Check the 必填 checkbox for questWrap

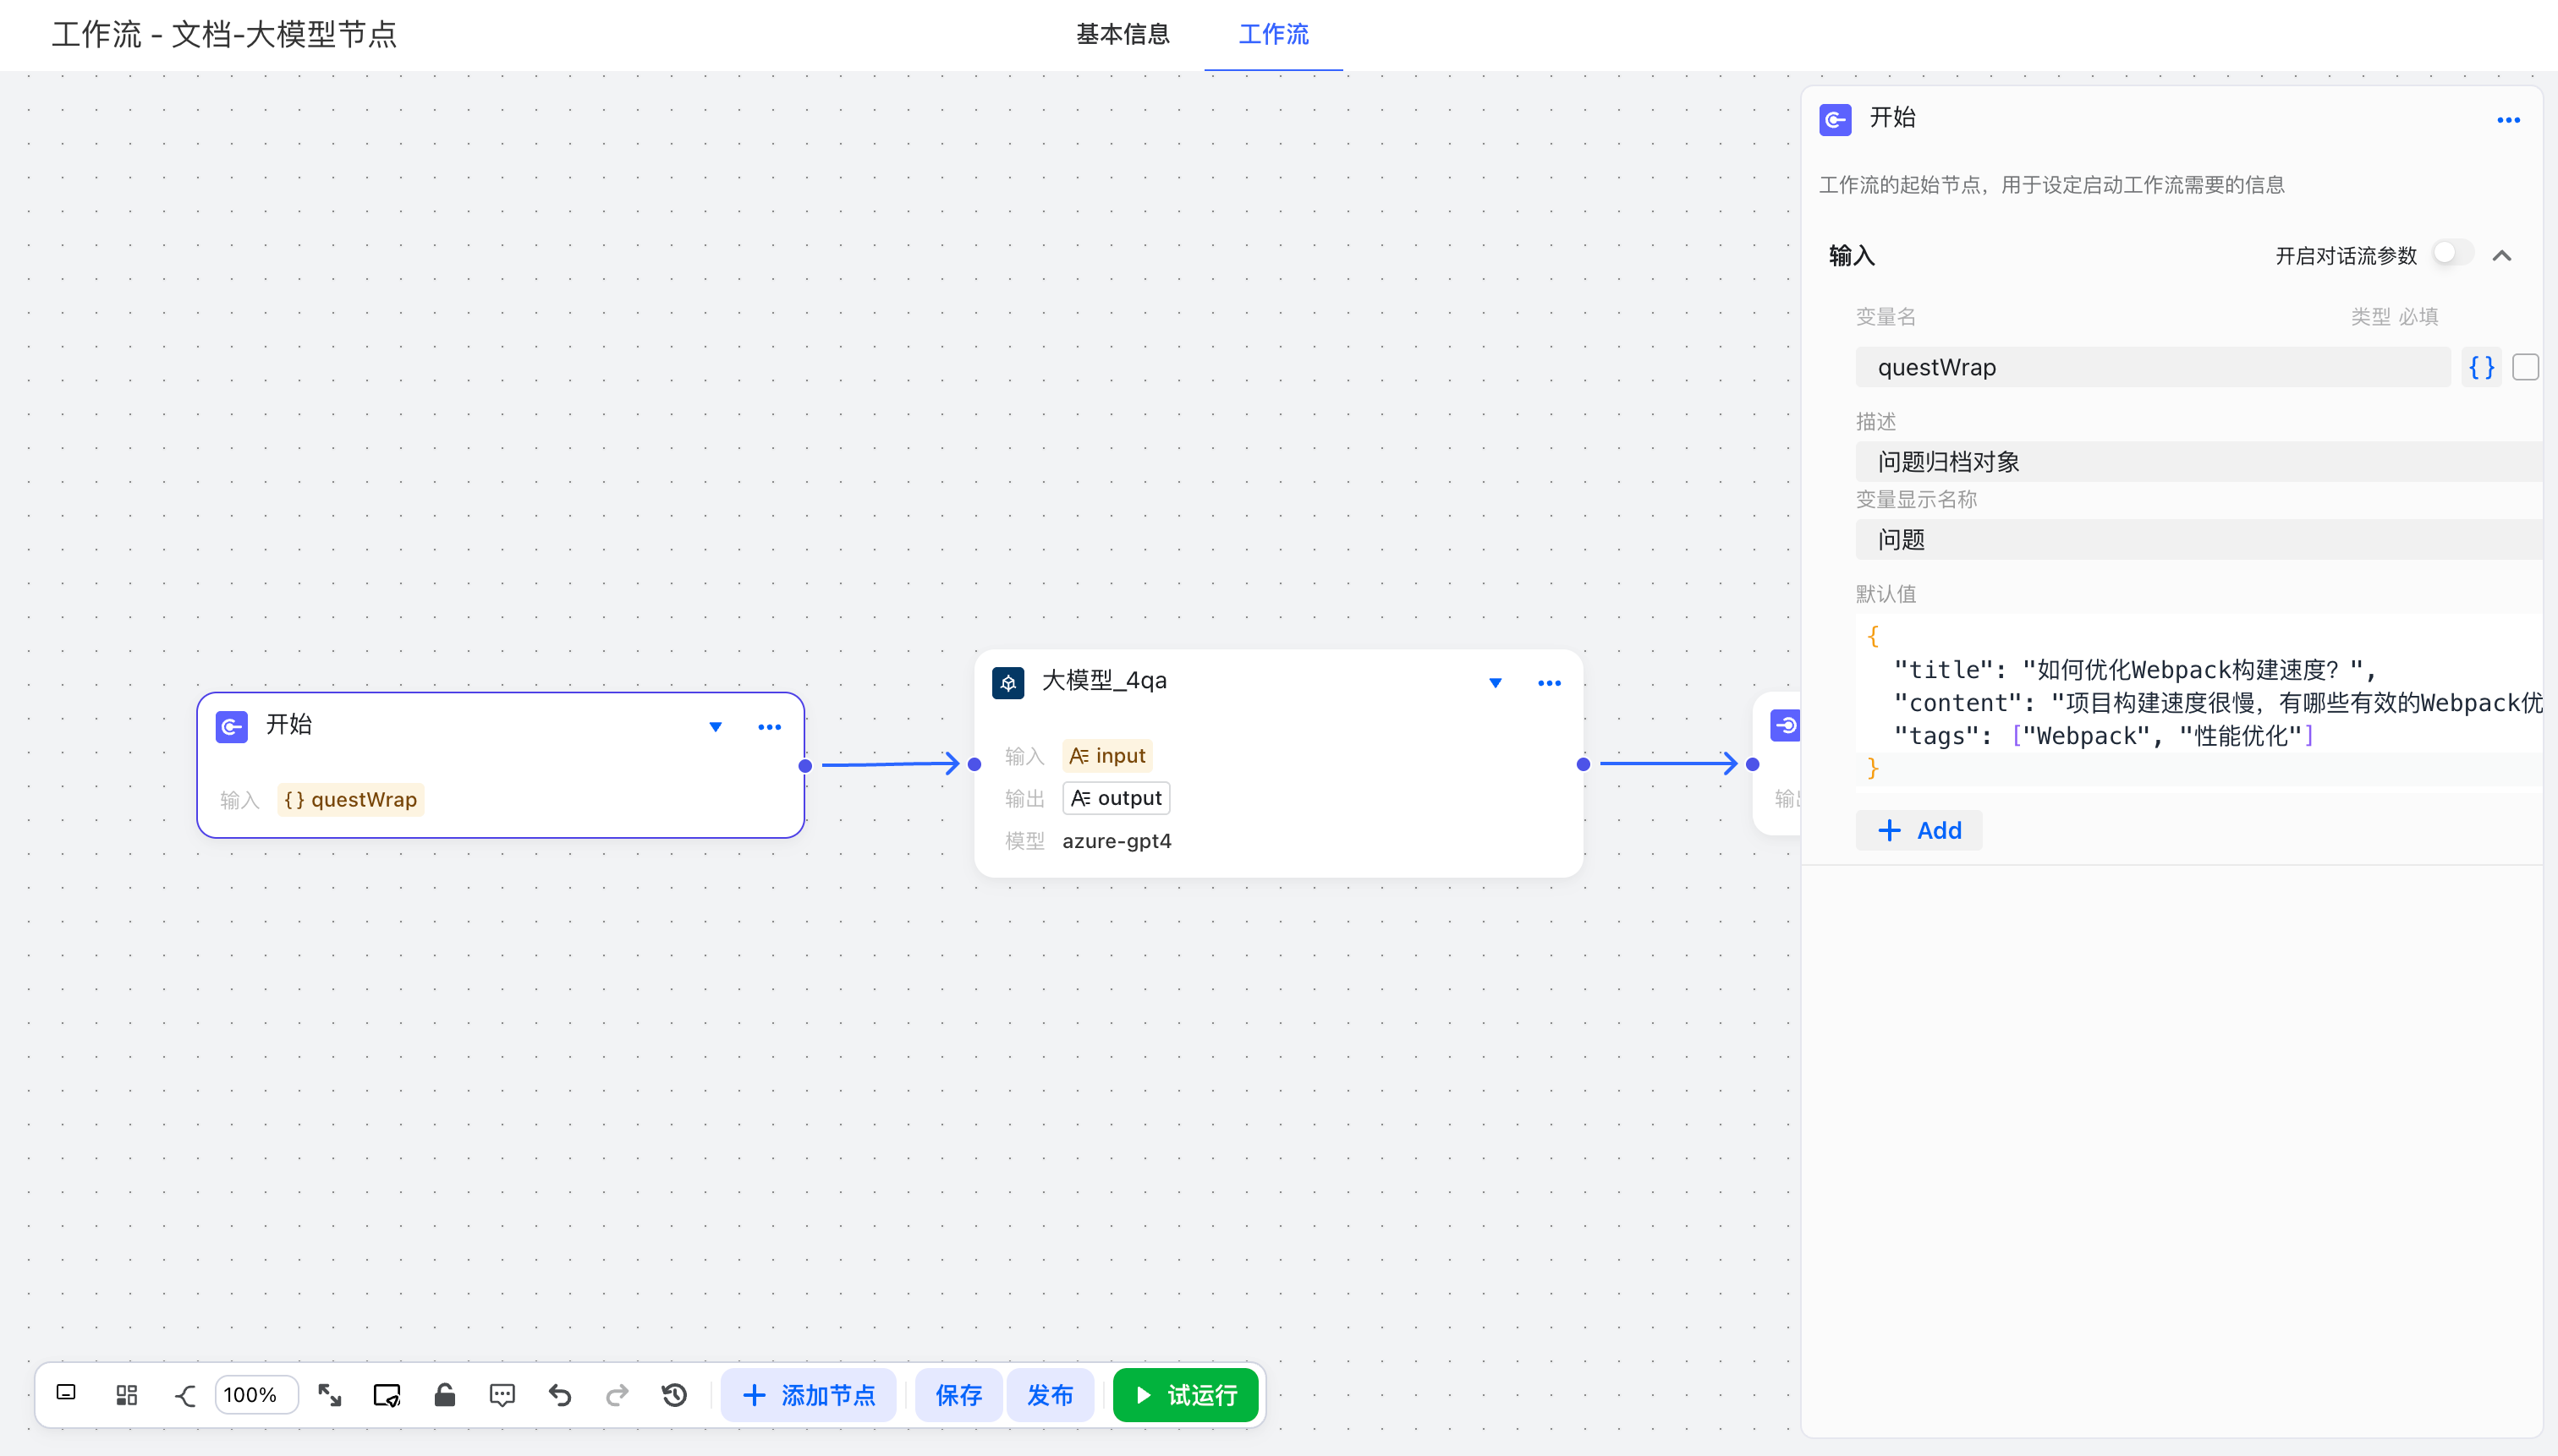click(2525, 367)
